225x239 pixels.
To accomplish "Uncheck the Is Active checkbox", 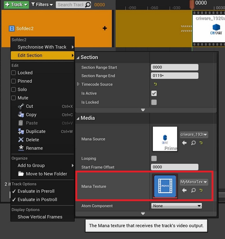I will (154, 93).
